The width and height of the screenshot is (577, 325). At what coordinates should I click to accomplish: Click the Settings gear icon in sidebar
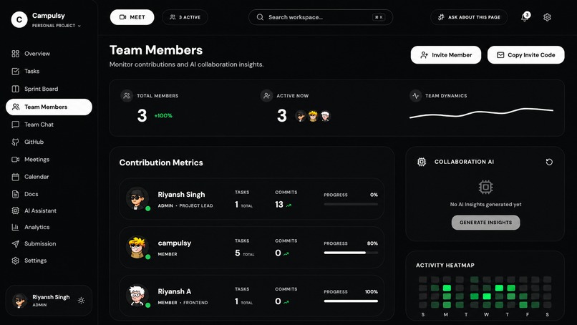click(x=16, y=261)
